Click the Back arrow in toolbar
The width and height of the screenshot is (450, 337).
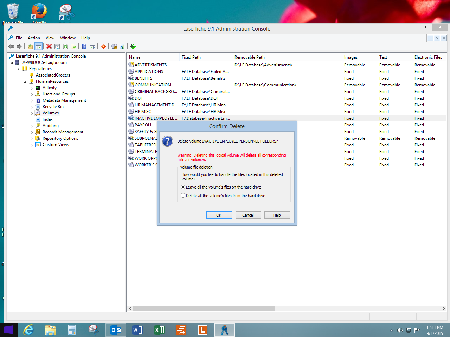tap(11, 46)
